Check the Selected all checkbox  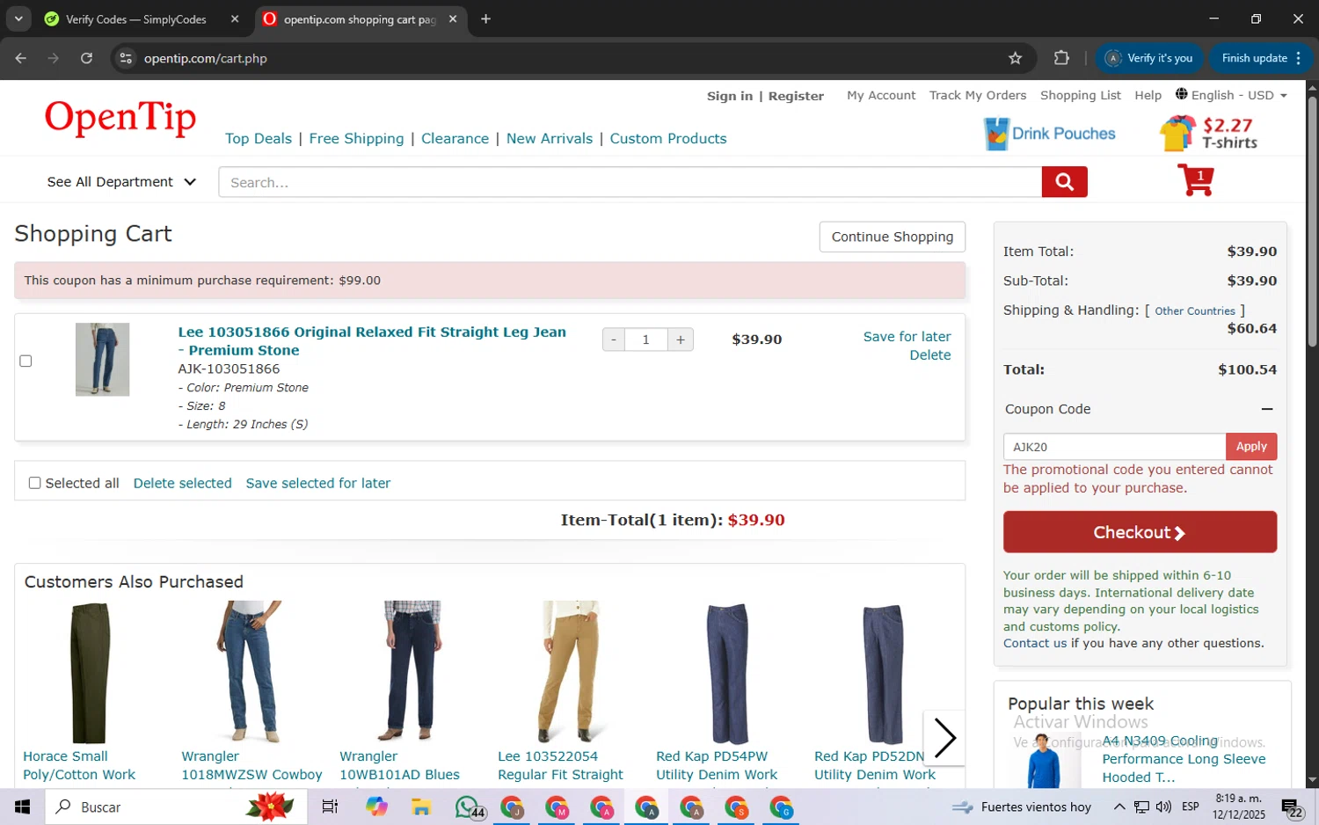pos(34,483)
